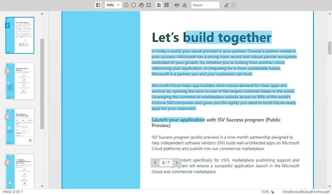This screenshot has width=332, height=195.
Task: Click the 2 / 7 page indicator
Action: pos(166,163)
